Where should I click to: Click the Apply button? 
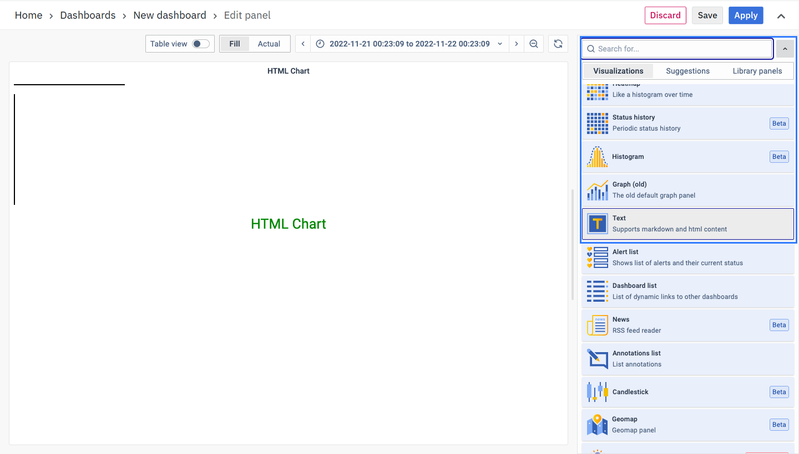746,16
